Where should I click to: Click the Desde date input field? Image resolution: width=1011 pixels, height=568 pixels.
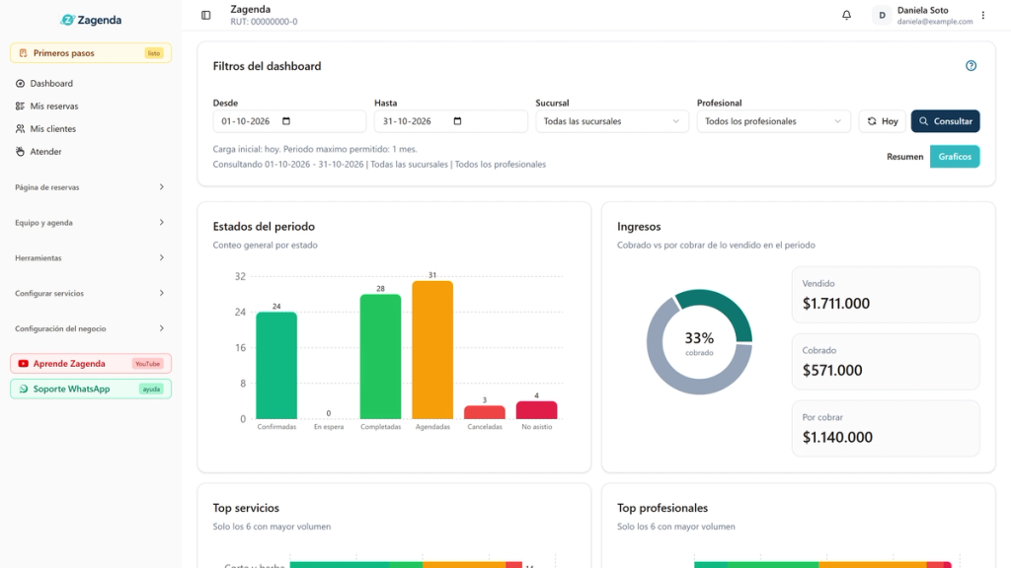tap(289, 121)
